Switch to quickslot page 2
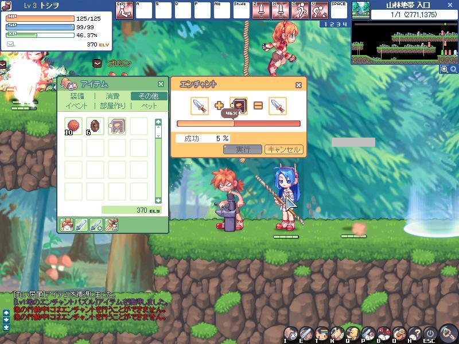 pyautogui.click(x=332, y=24)
